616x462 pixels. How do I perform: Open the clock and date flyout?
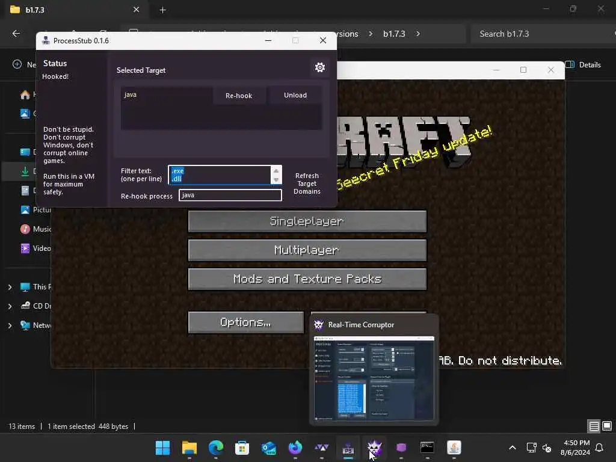(576, 448)
